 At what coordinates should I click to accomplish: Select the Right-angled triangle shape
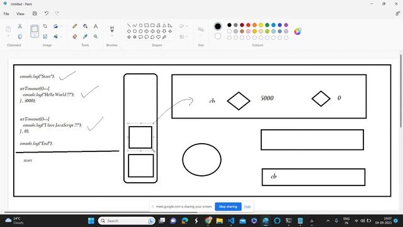pyautogui.click(x=170, y=25)
